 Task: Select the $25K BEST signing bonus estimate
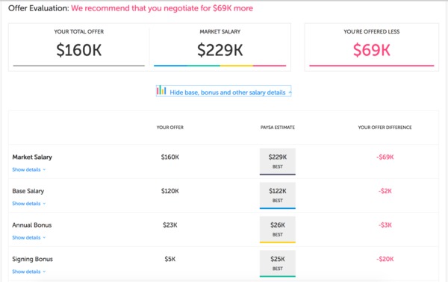coord(278,263)
